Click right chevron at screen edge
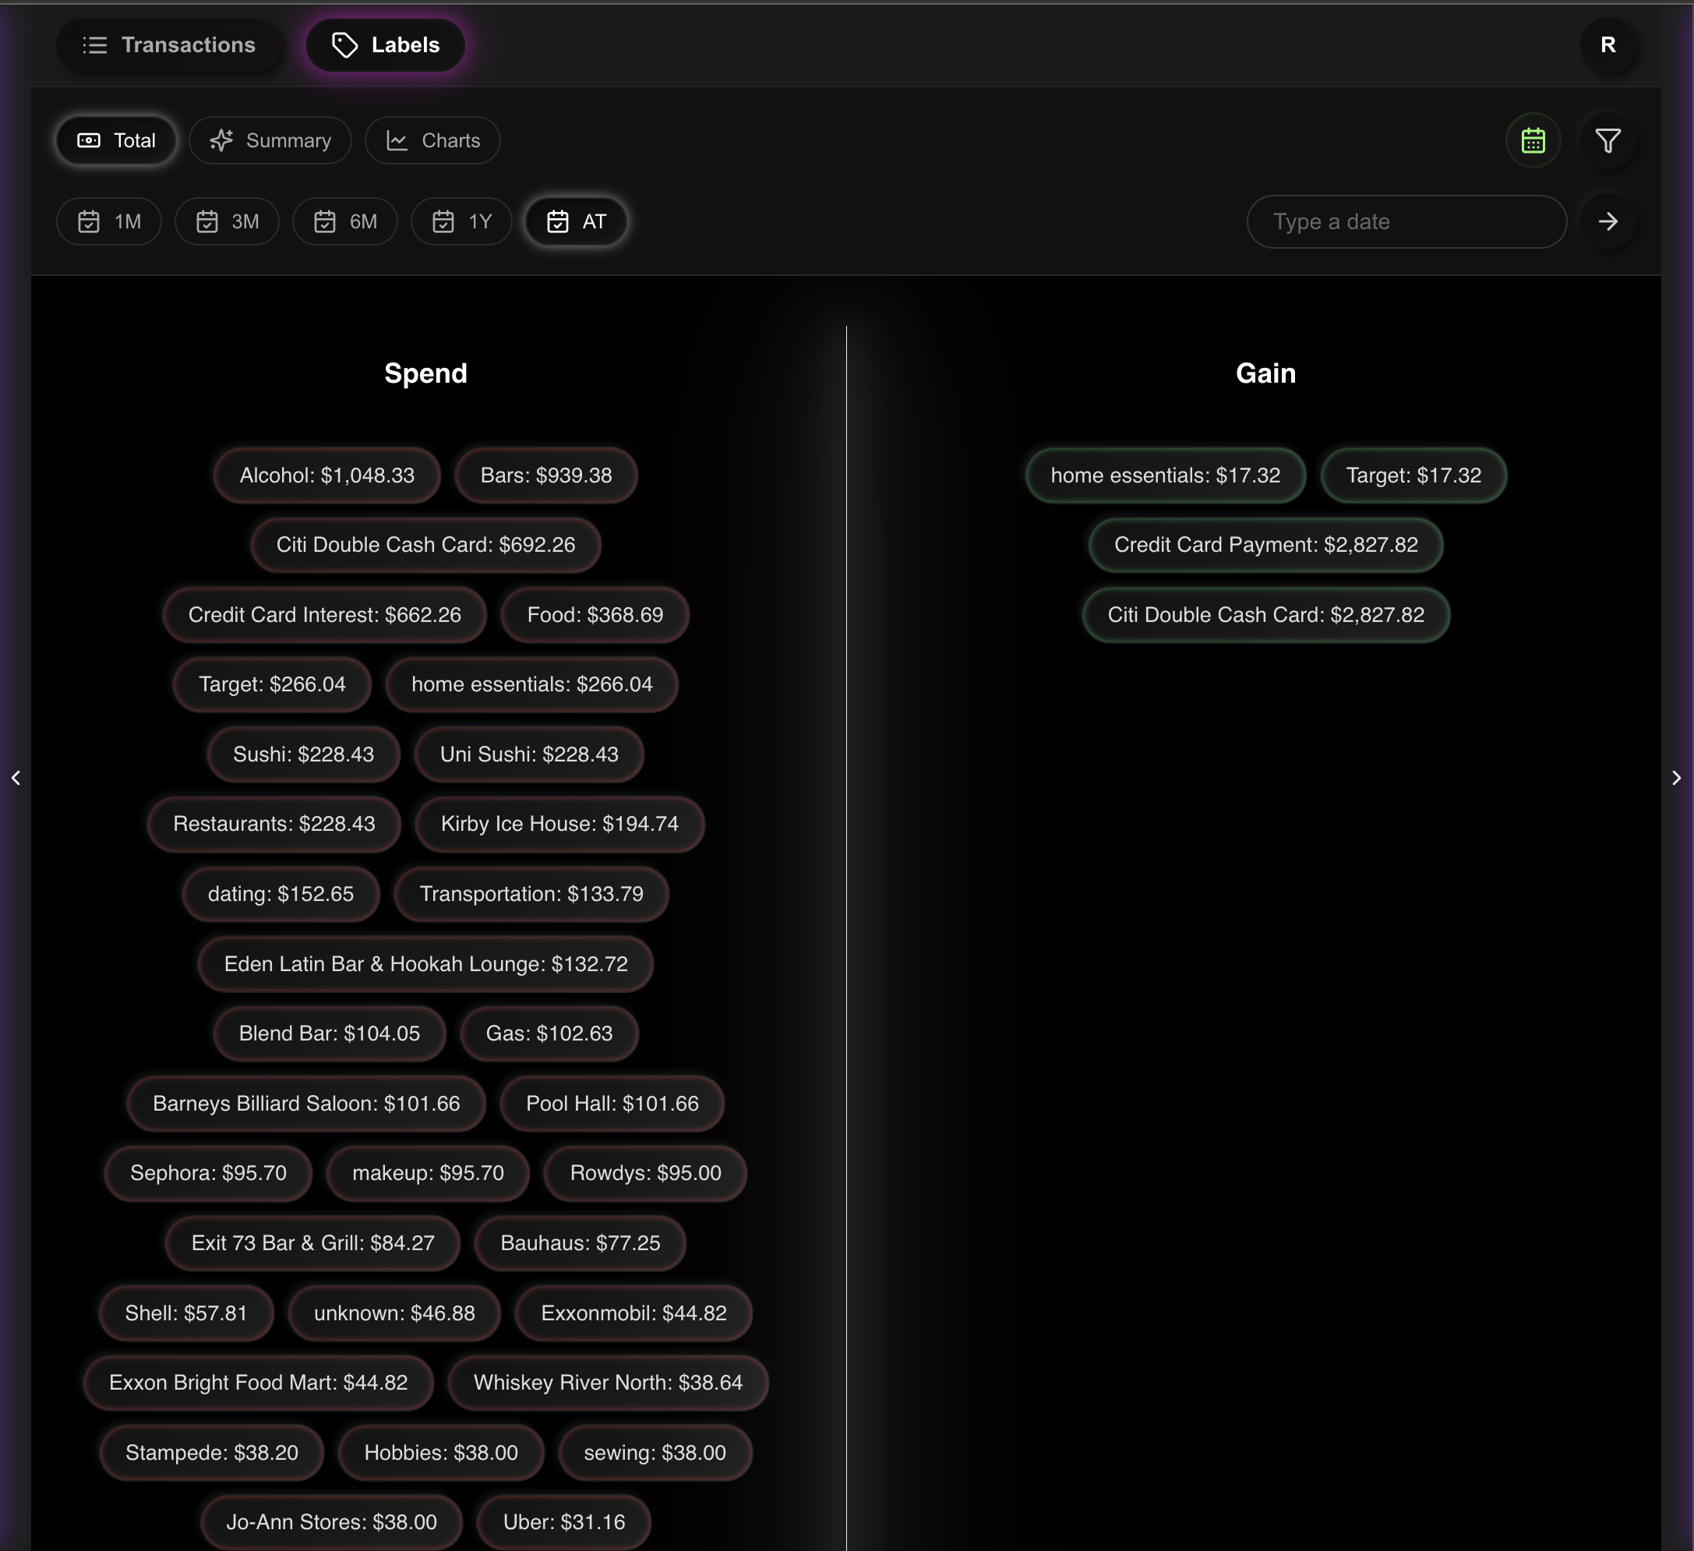 pos(1675,778)
